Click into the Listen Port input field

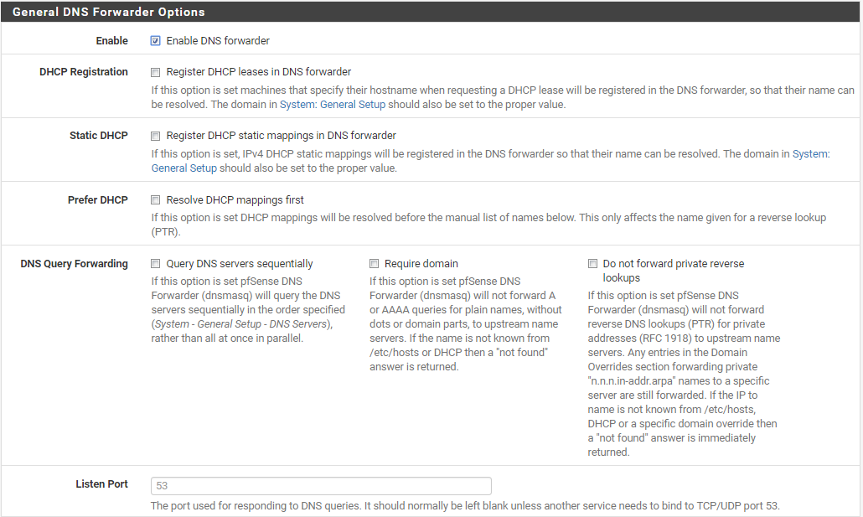[321, 486]
